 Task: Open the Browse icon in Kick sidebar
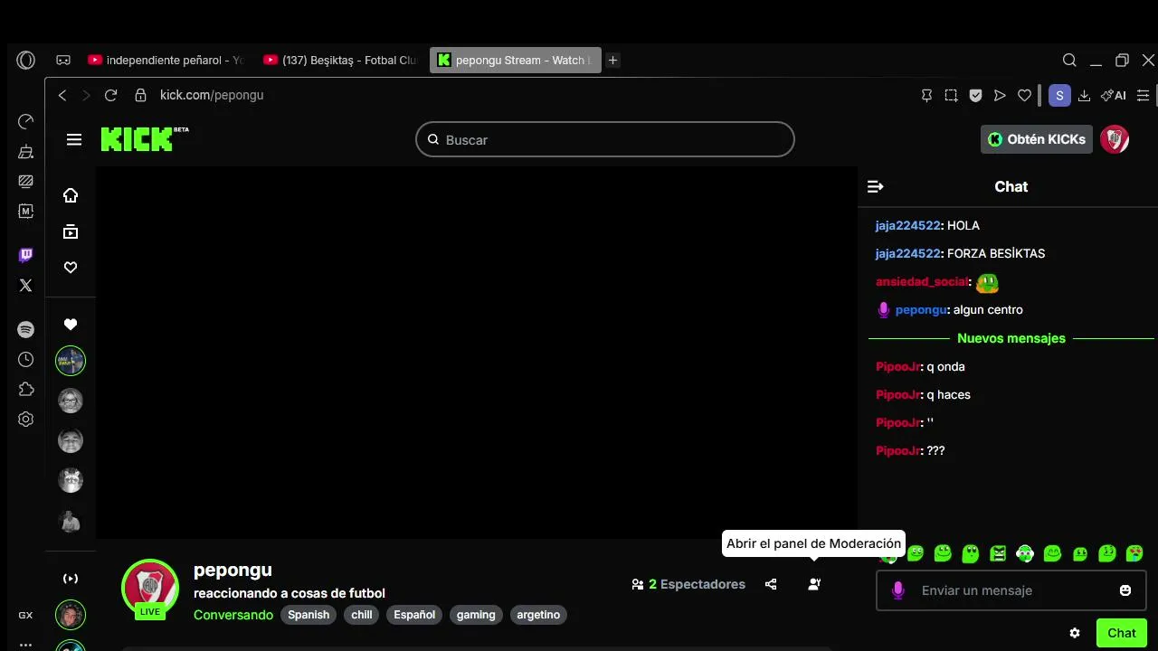[x=71, y=231]
